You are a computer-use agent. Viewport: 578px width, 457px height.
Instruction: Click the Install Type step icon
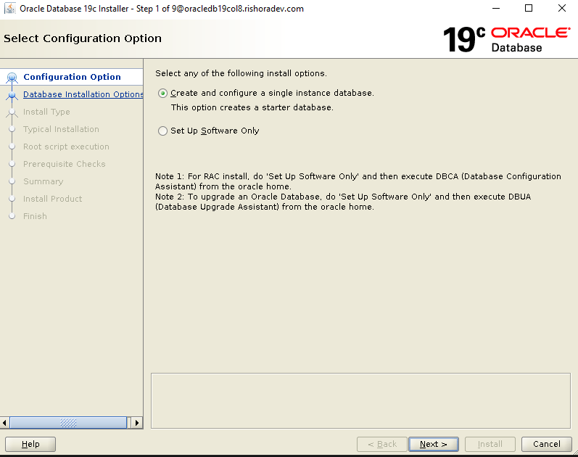(11, 112)
